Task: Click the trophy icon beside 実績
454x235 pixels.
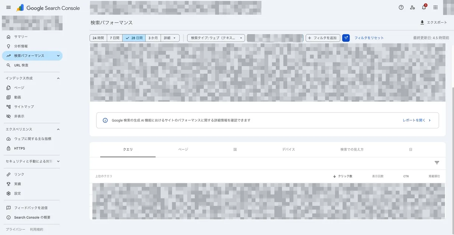Action: point(8,184)
